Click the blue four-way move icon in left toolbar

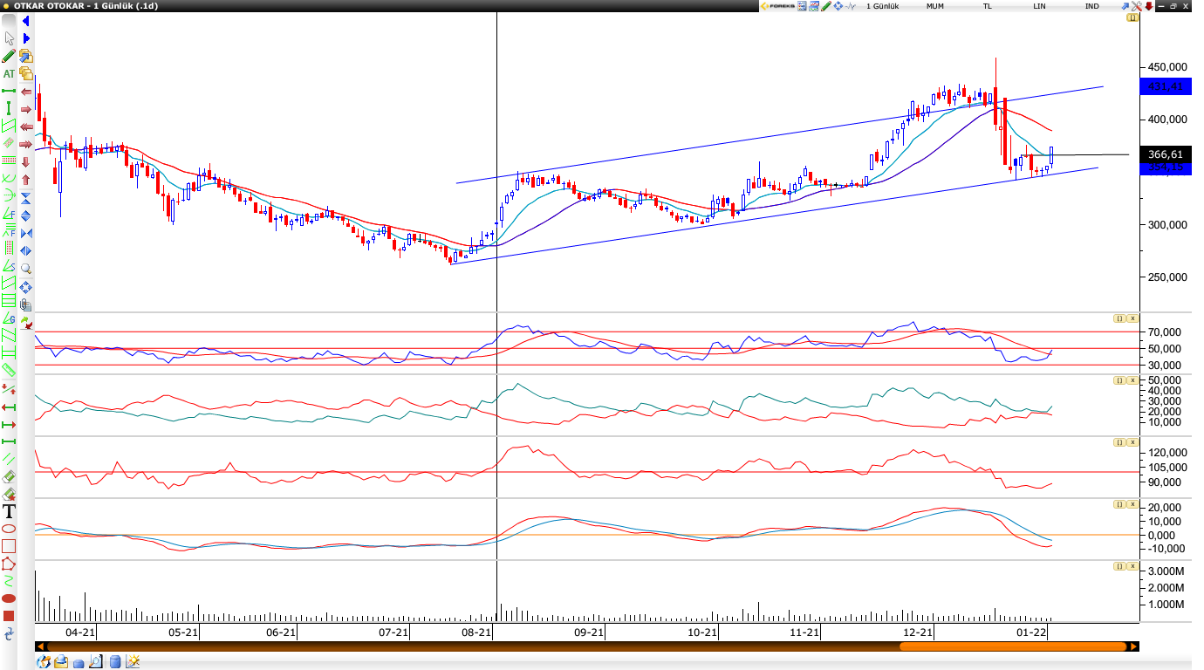coord(25,286)
